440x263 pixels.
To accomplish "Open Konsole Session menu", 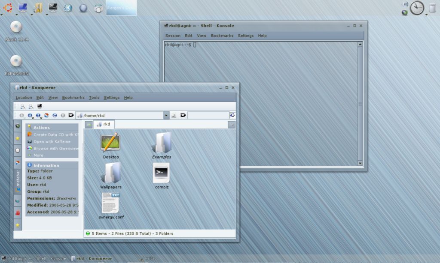I will 173,36.
